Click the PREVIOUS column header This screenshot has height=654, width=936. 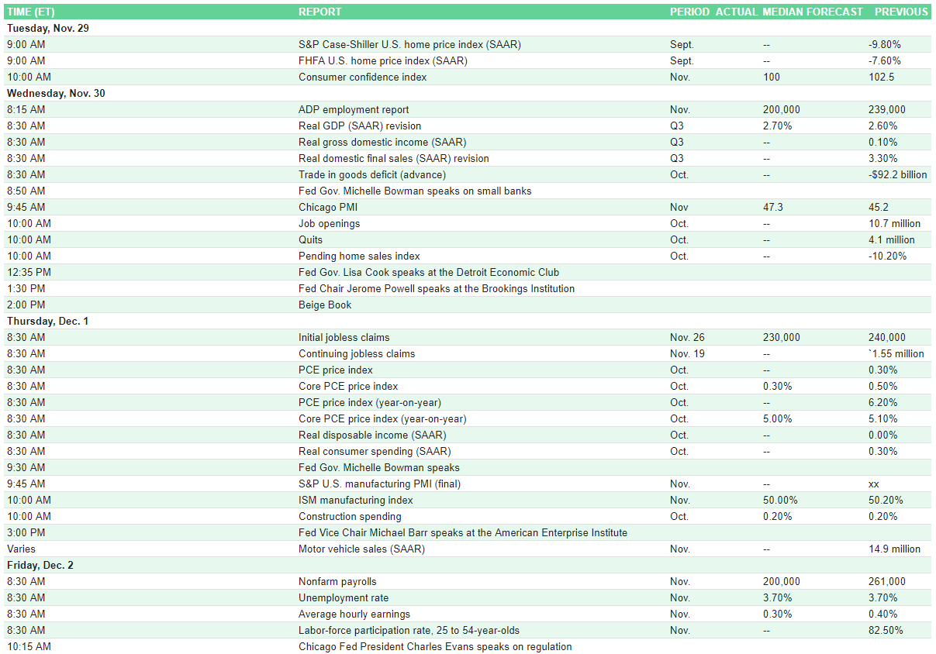coord(901,12)
